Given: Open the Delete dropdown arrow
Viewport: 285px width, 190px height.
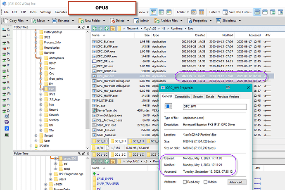Looking at the screenshot, I should [x=128, y=21].
